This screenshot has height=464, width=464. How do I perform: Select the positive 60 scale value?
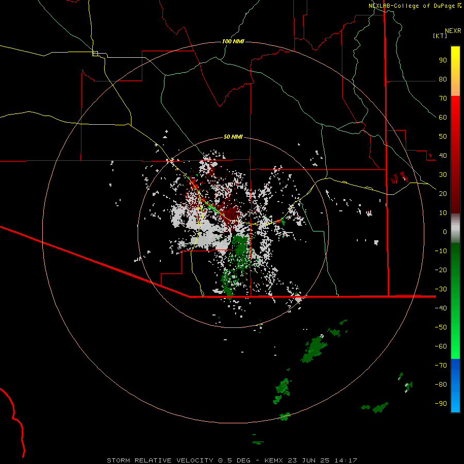443,118
